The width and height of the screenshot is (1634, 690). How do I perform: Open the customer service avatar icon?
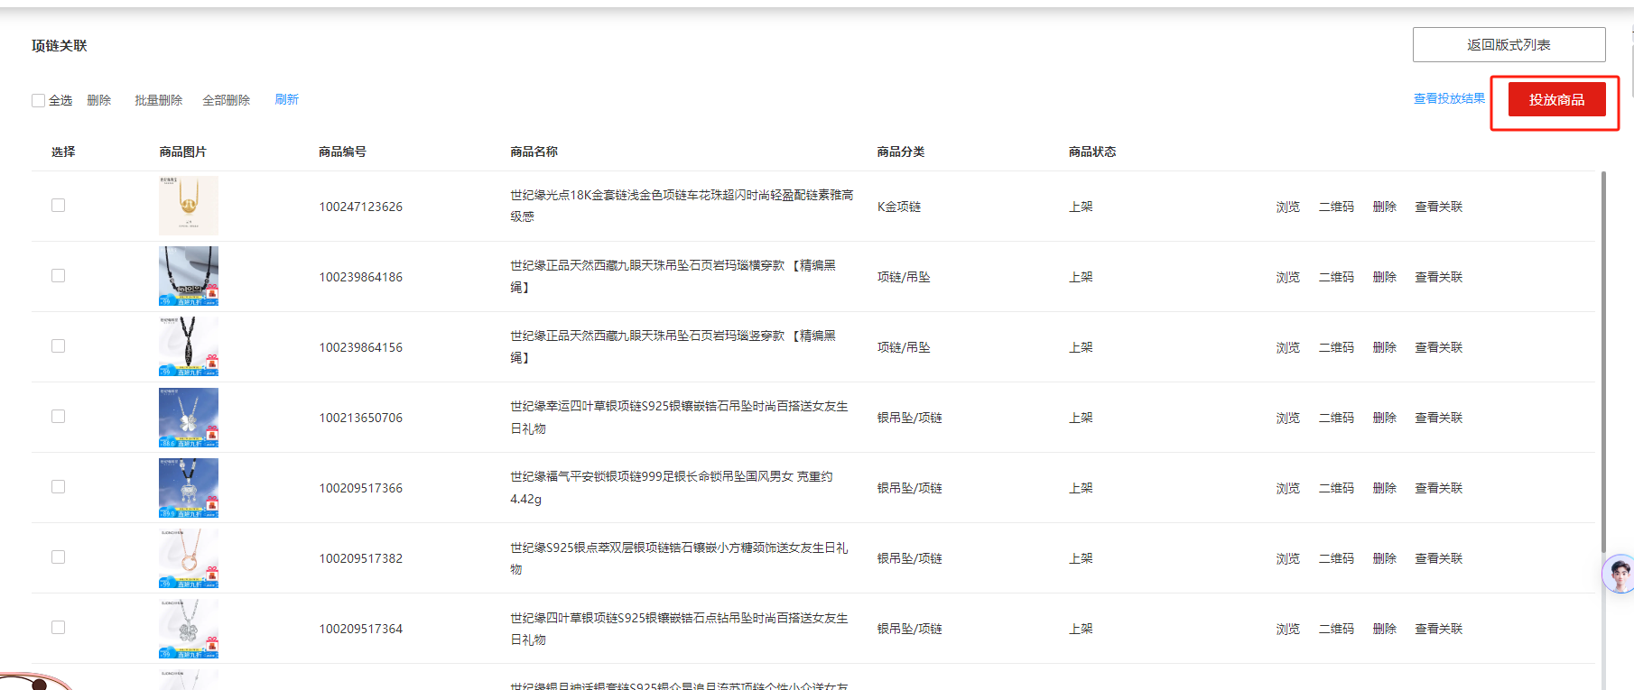pyautogui.click(x=1618, y=574)
